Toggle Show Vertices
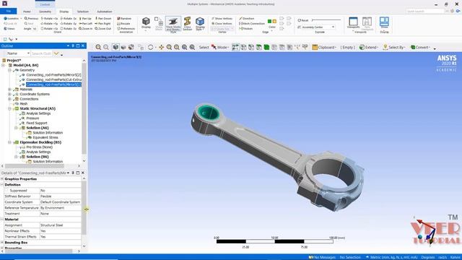 point(222,19)
